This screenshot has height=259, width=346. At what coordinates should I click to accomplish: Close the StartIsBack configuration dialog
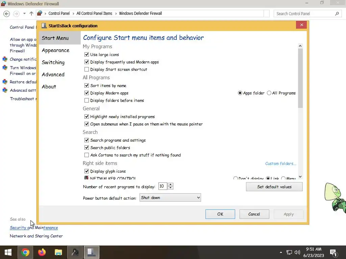point(302,25)
